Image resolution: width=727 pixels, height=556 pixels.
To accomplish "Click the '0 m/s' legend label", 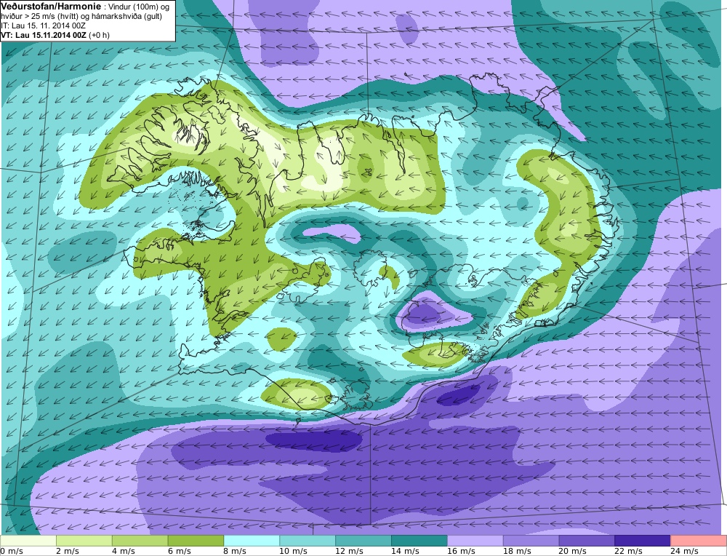I will 12,551.
